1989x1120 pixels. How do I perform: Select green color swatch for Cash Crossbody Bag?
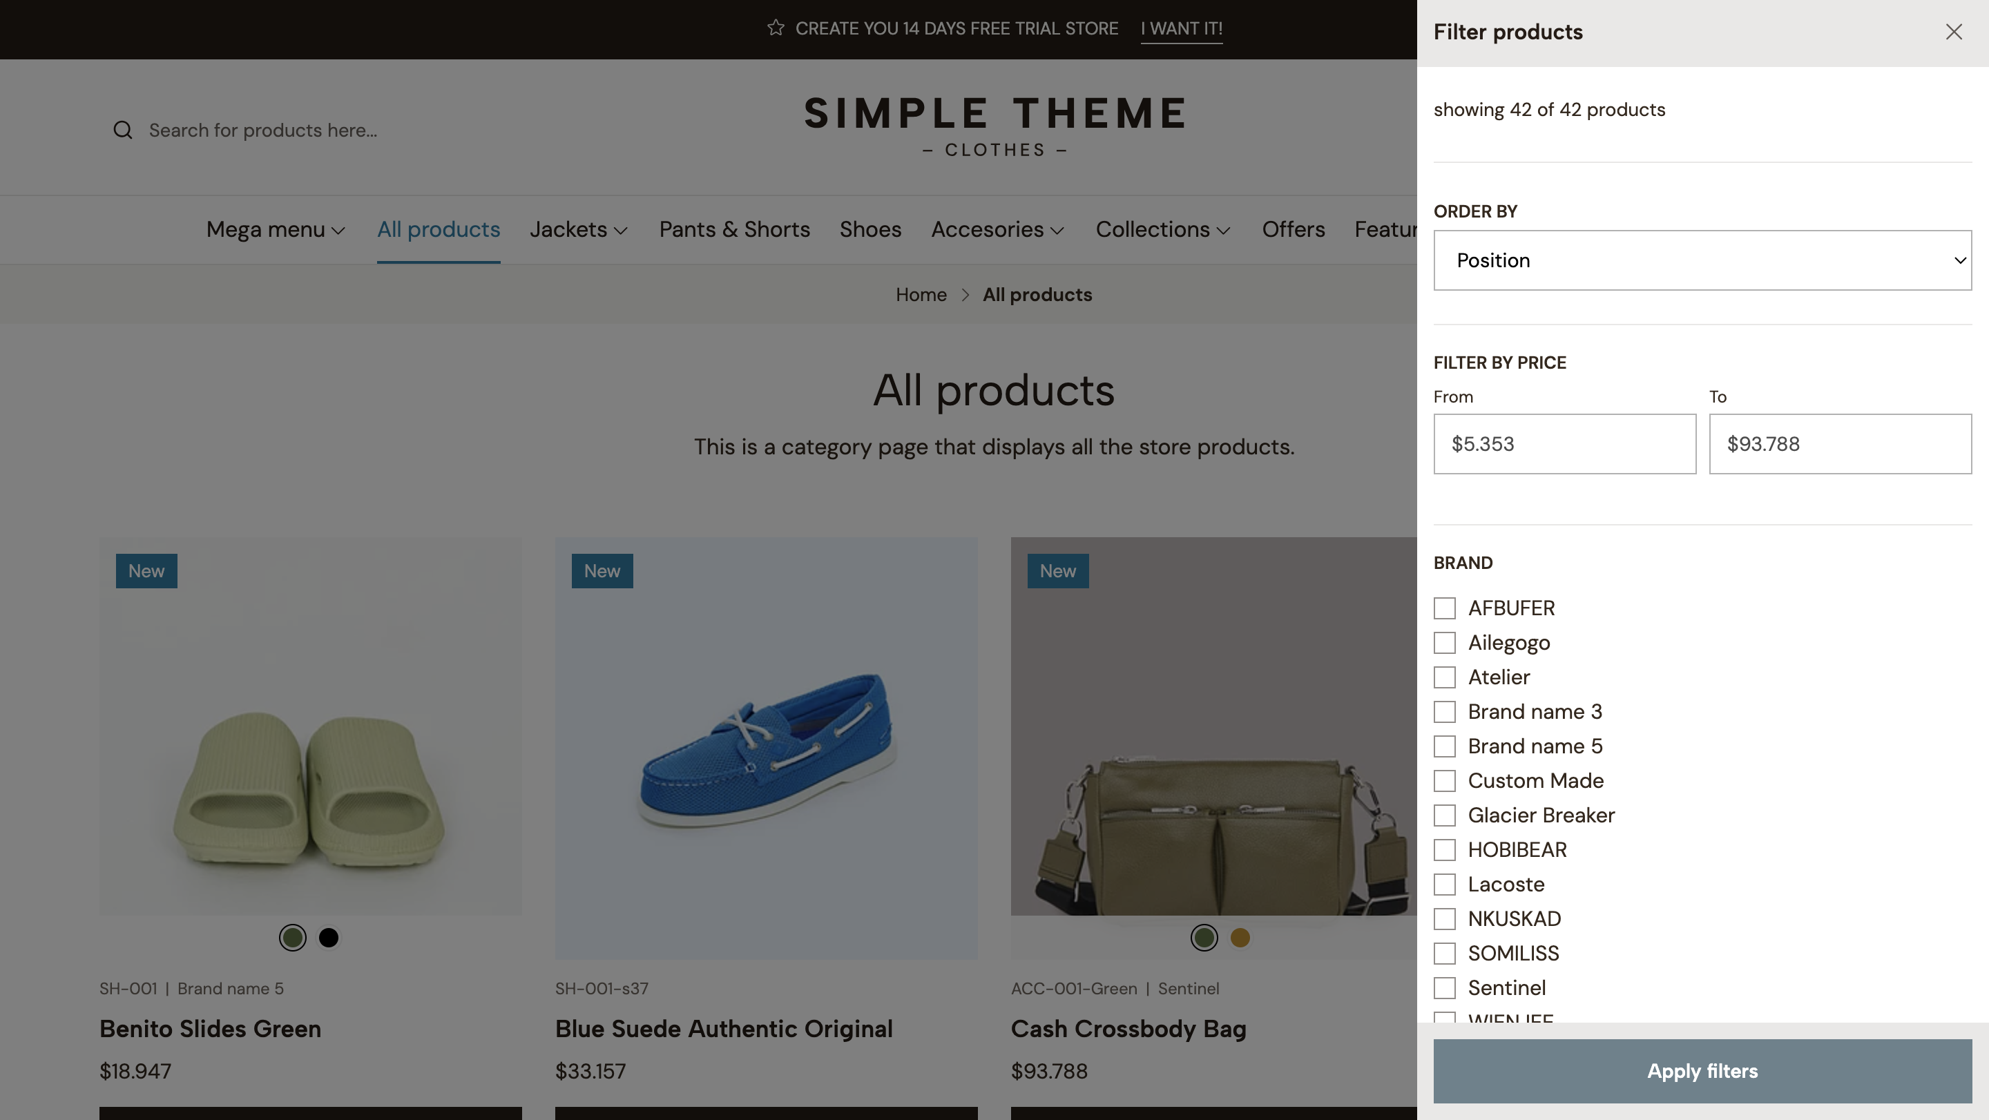[1204, 938]
